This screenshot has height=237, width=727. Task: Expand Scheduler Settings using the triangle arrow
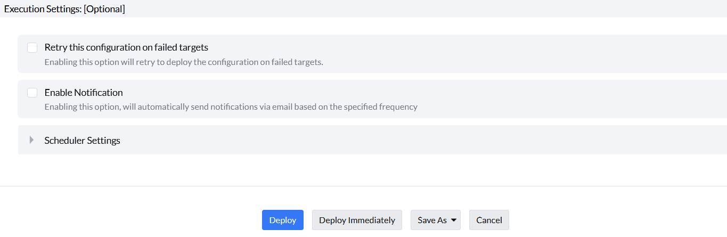[x=31, y=140]
